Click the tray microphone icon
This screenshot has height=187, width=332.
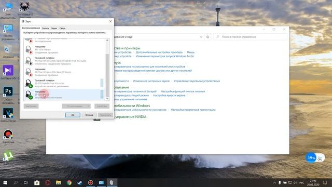[280, 182]
